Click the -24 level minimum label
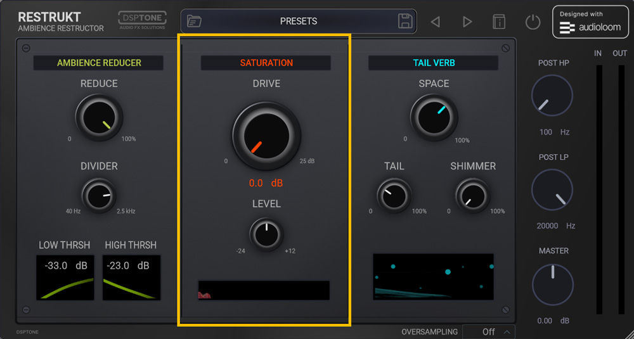Image resolution: width=634 pixels, height=339 pixels. (240, 251)
